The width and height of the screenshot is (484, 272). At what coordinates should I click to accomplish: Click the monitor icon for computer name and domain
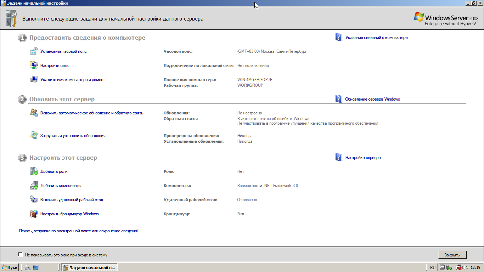[34, 80]
